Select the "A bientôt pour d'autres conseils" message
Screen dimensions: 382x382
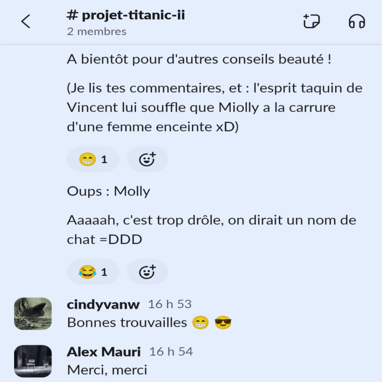(x=199, y=59)
